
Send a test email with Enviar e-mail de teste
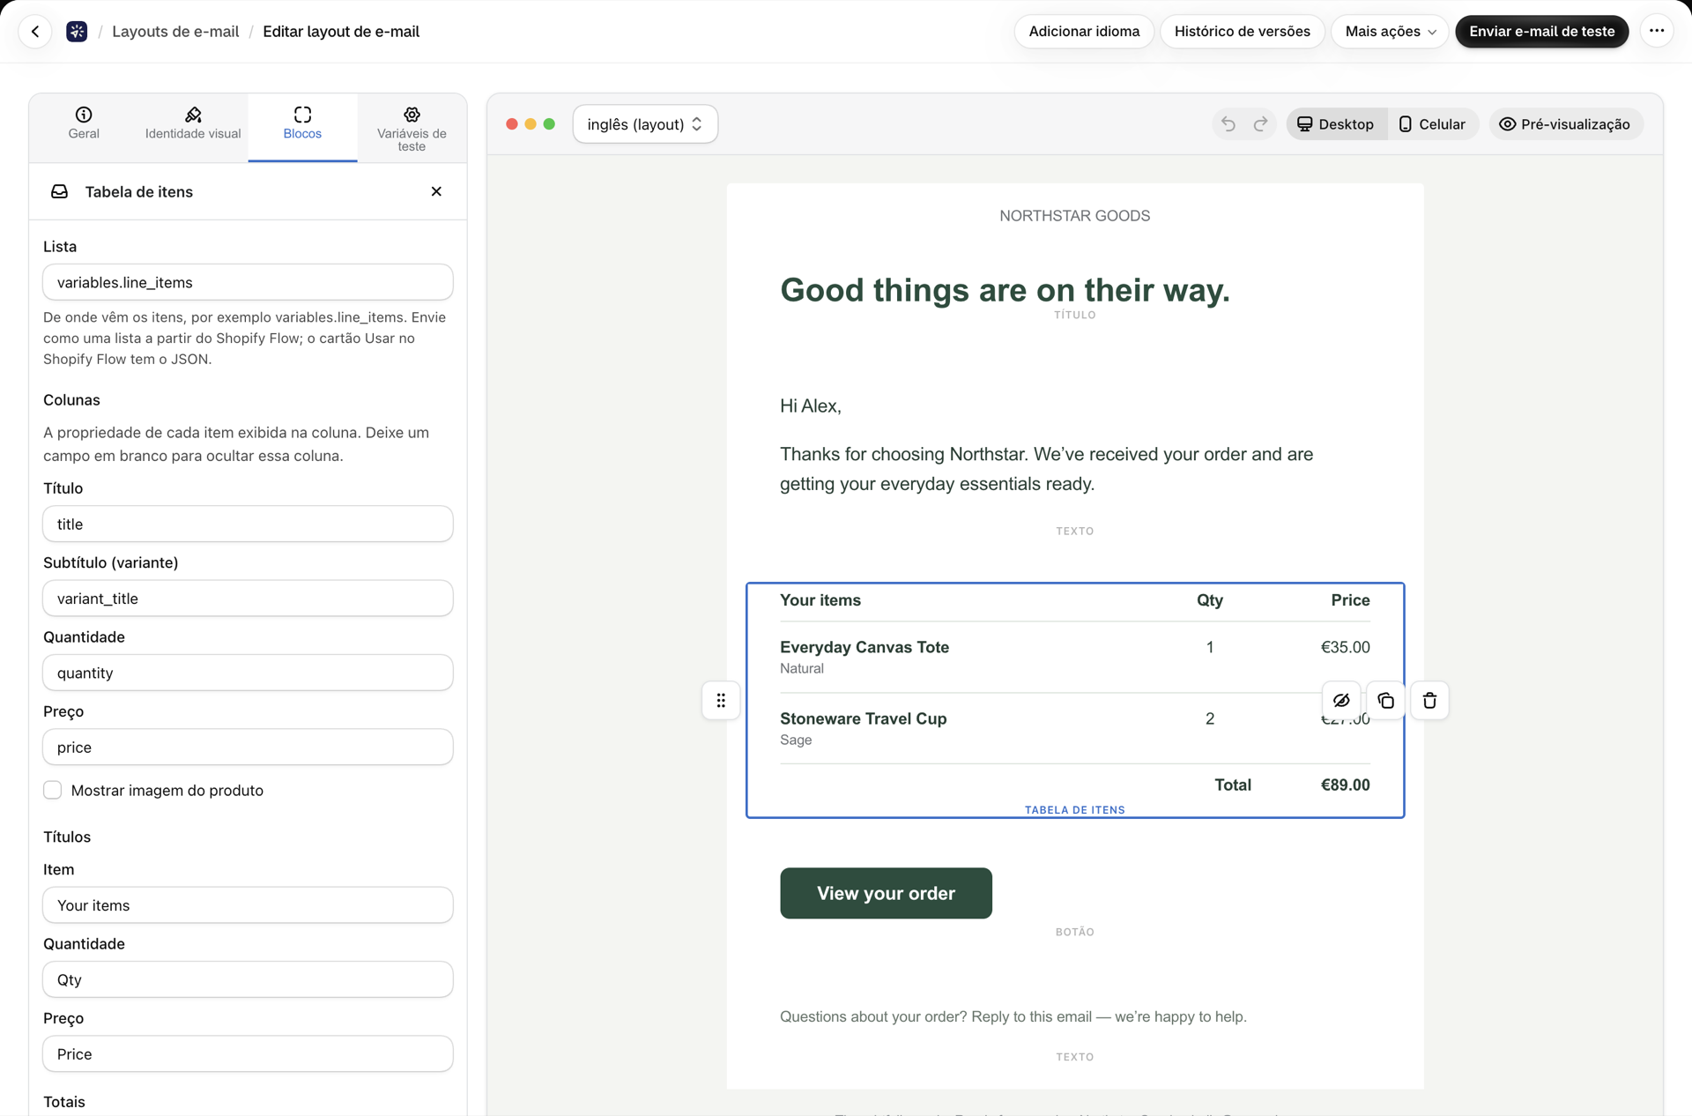pyautogui.click(x=1541, y=32)
